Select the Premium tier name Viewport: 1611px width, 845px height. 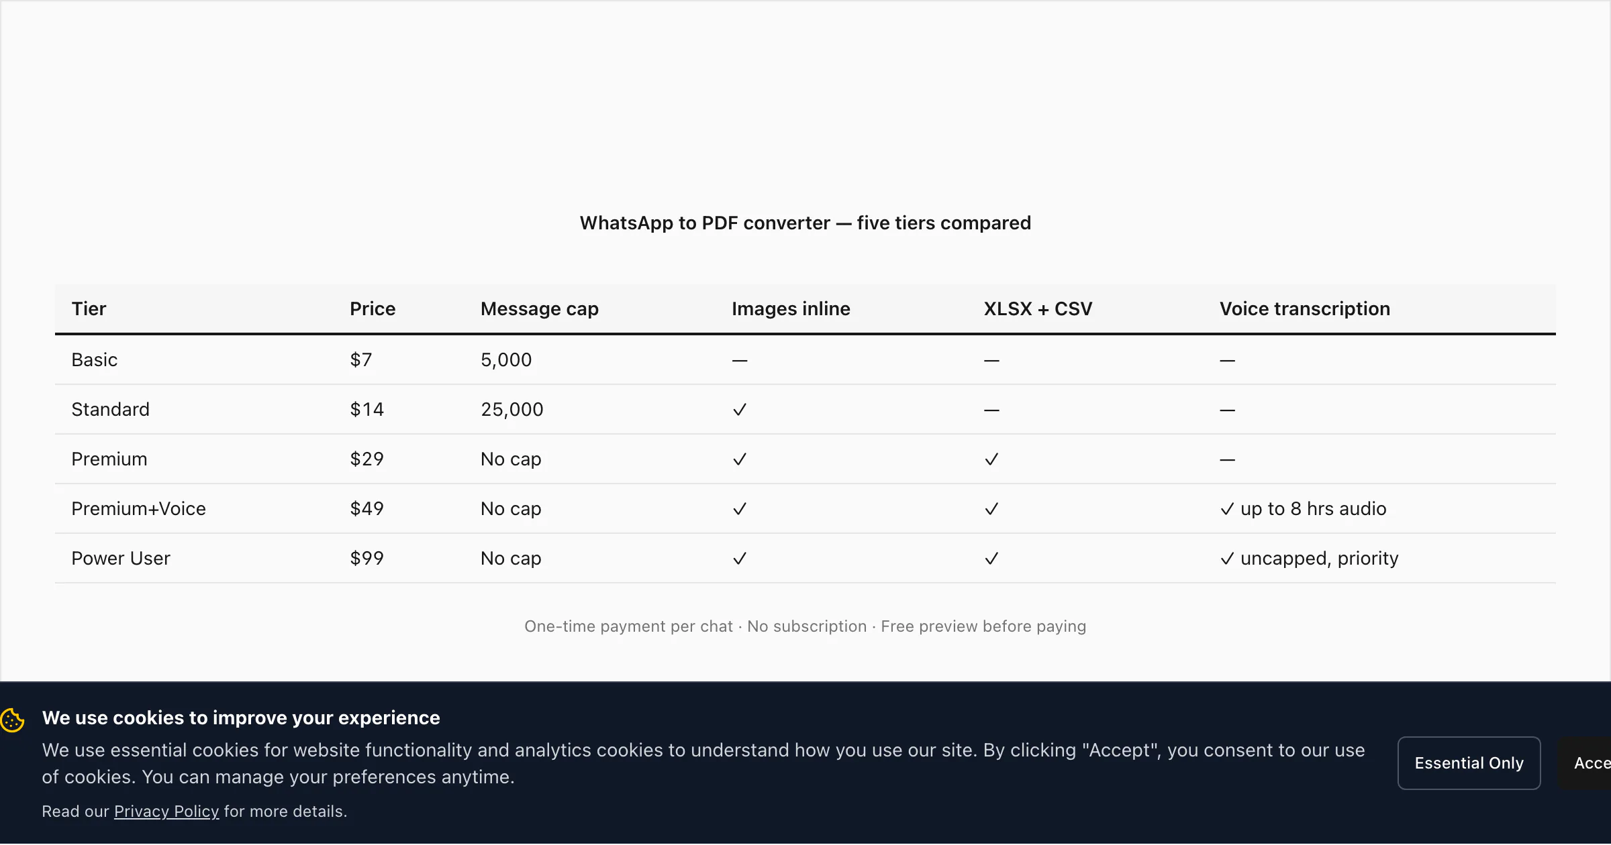click(109, 459)
